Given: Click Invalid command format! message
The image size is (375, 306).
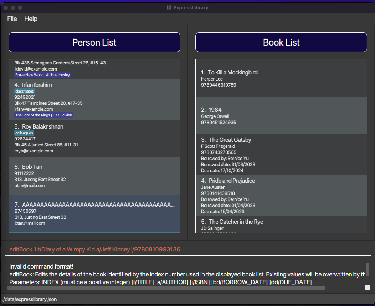Looking at the screenshot, I should (41, 266).
